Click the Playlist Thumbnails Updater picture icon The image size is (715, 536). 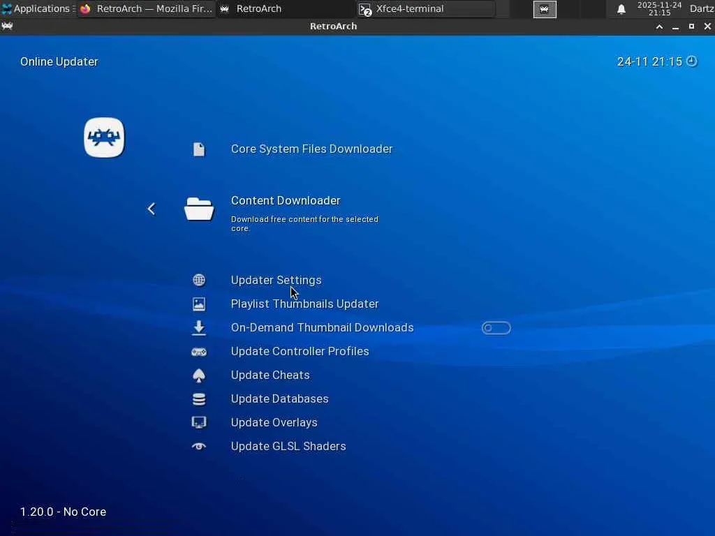point(199,304)
